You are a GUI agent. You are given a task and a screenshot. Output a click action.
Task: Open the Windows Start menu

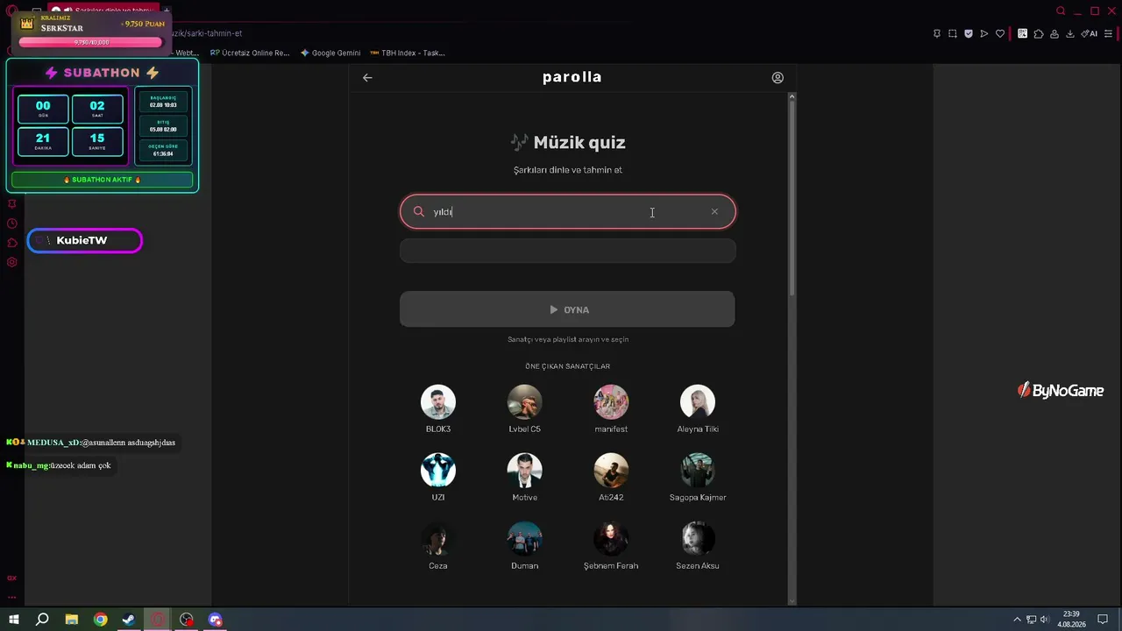point(14,620)
